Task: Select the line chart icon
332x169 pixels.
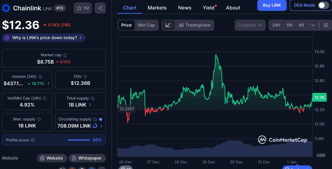Action: point(168,25)
